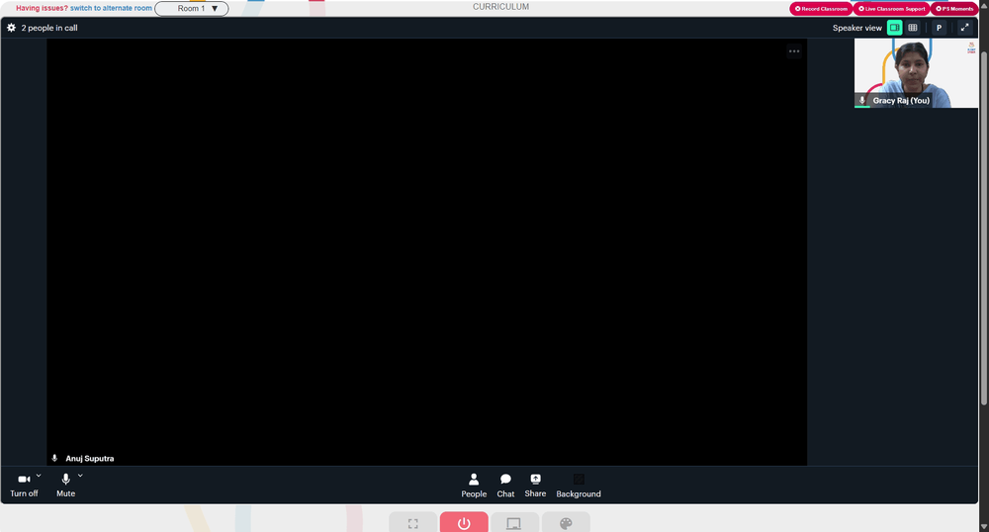
Task: Click PS Moments button
Action: point(954,9)
